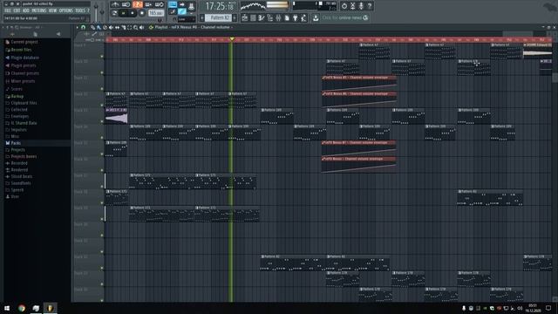Open the playlist options menu arrow
The height and width of the screenshot is (314, 558).
78,27
